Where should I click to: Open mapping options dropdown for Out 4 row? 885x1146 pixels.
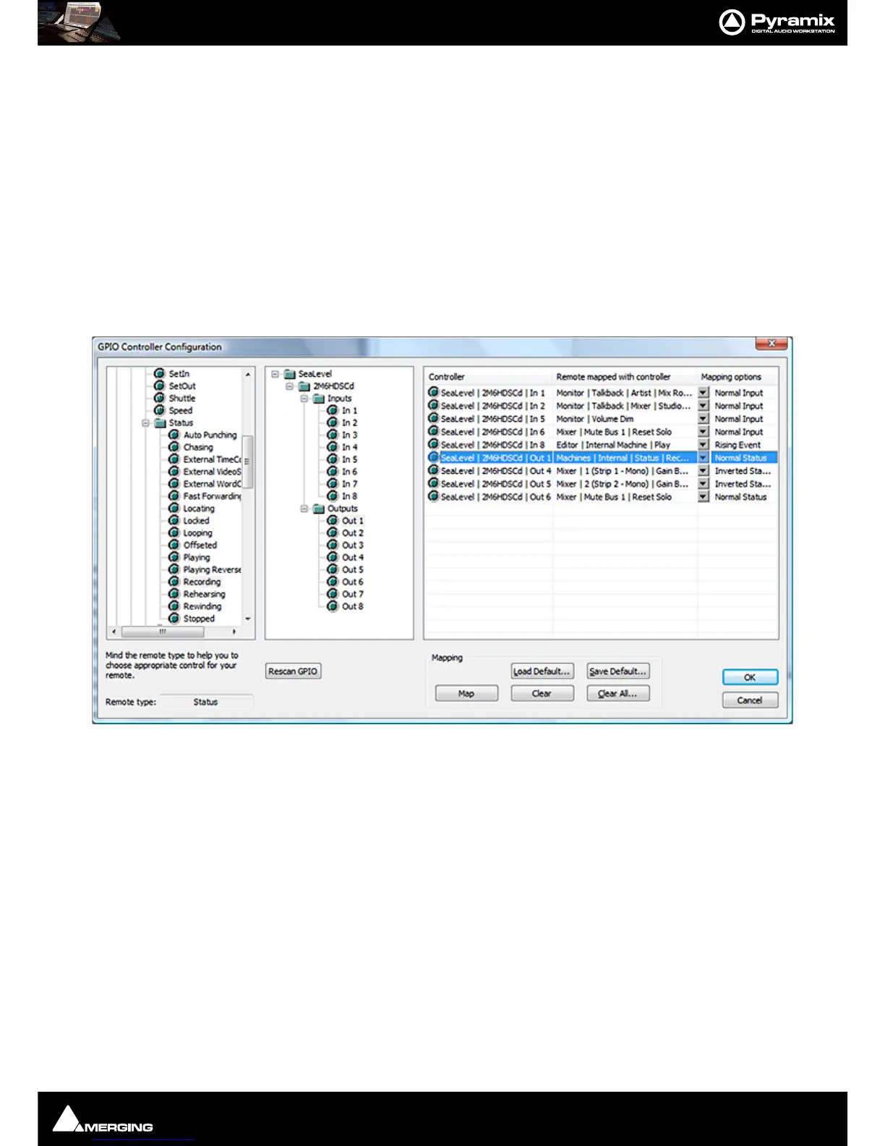[x=704, y=471]
